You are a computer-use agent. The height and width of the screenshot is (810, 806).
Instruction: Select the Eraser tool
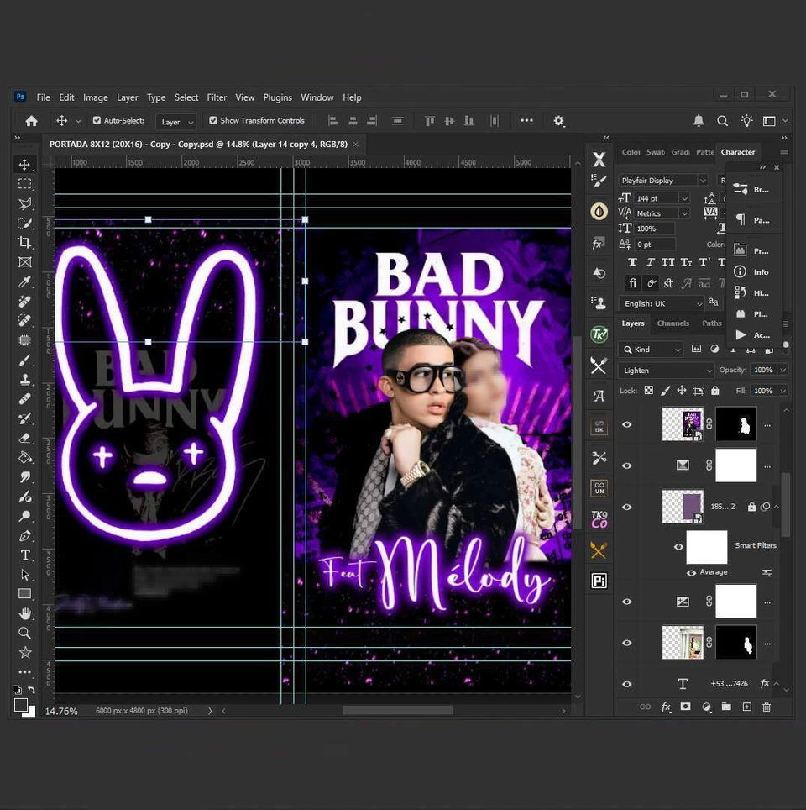click(x=24, y=438)
